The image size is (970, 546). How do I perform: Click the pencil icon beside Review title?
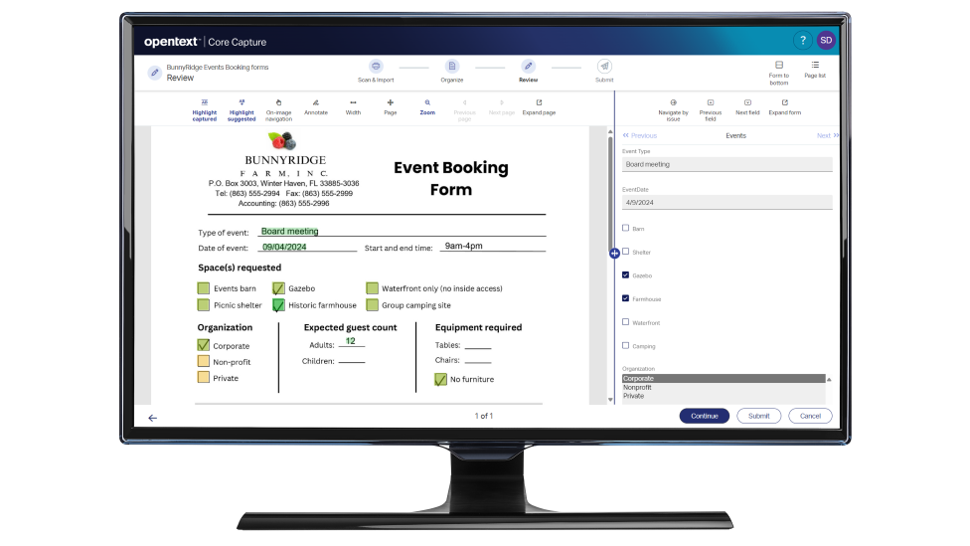[155, 73]
